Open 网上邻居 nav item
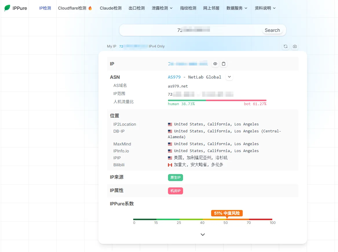Image resolution: width=338 pixels, height=252 pixels. (x=211, y=8)
